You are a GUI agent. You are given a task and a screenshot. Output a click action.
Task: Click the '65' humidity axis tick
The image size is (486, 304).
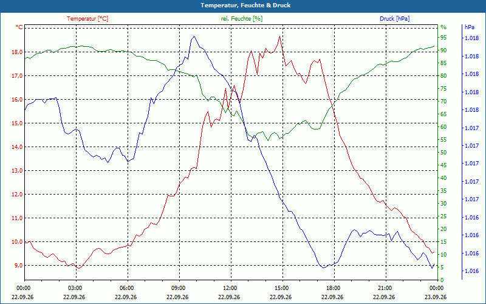(x=443, y=114)
